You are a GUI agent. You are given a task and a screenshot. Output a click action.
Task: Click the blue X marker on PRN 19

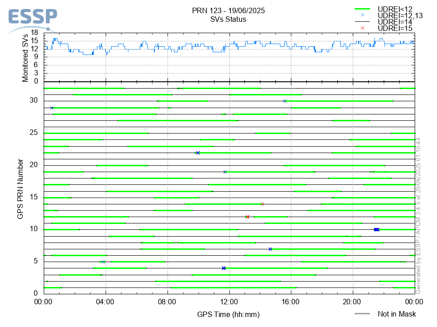(x=225, y=172)
